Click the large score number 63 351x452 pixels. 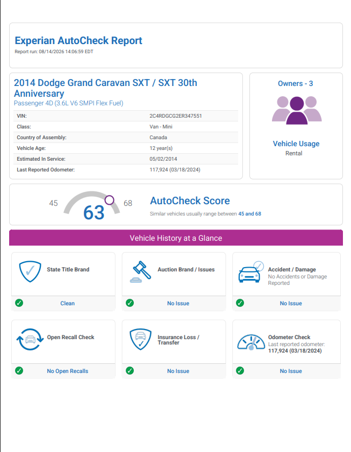pyautogui.click(x=94, y=213)
